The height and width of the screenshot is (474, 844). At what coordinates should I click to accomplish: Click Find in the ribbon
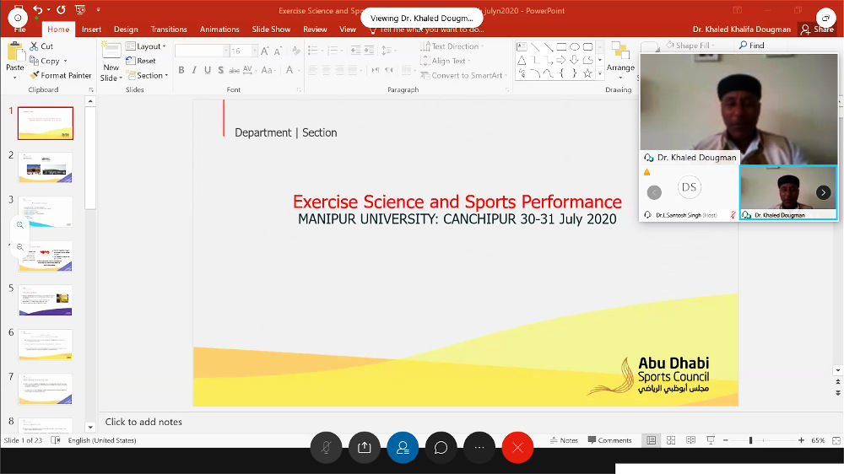click(751, 46)
